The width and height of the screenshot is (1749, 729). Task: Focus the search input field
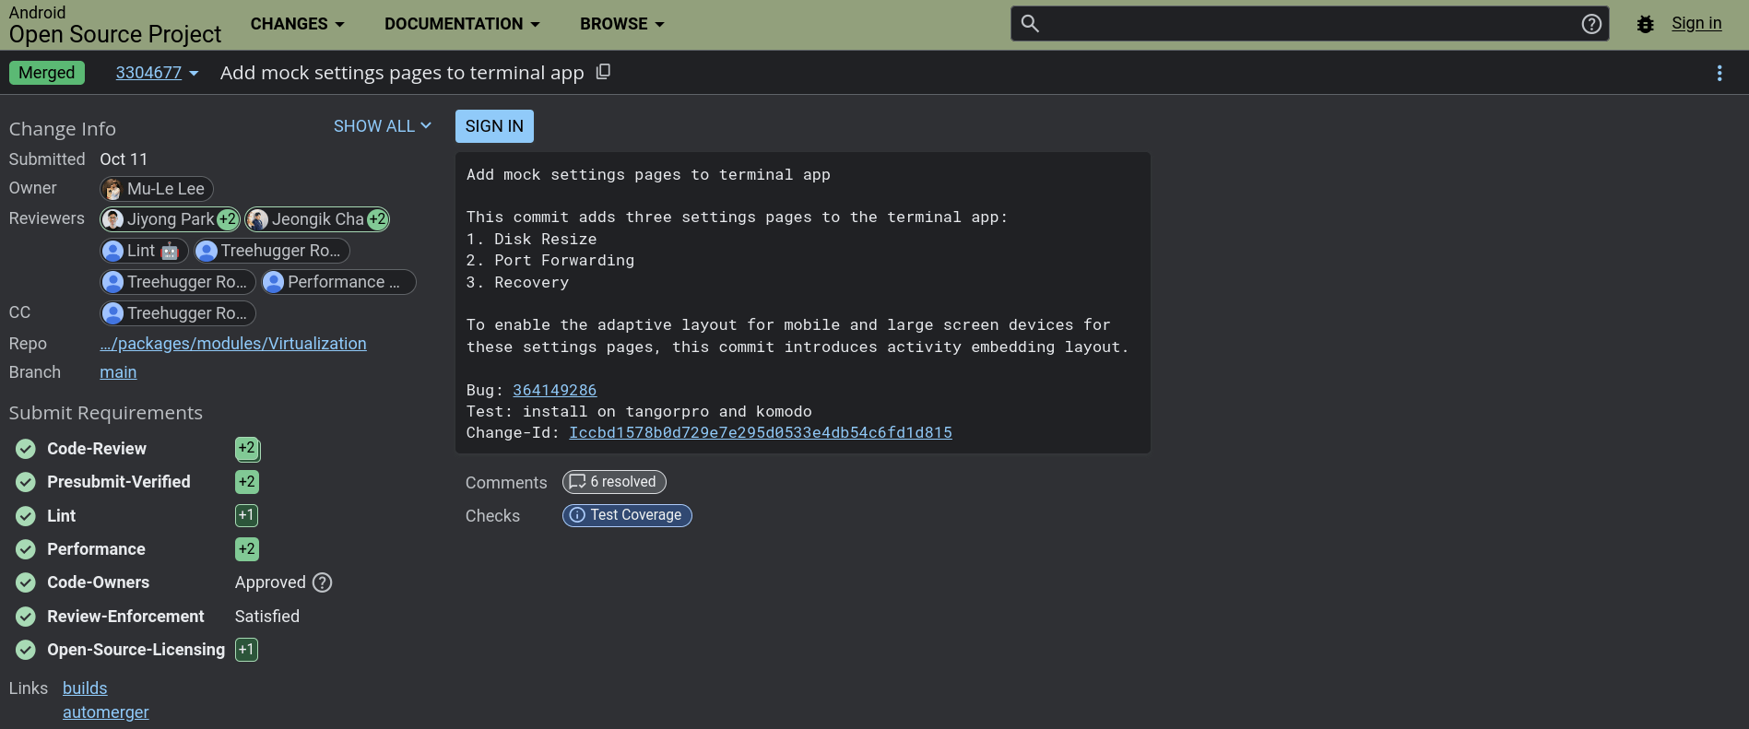1310,24
